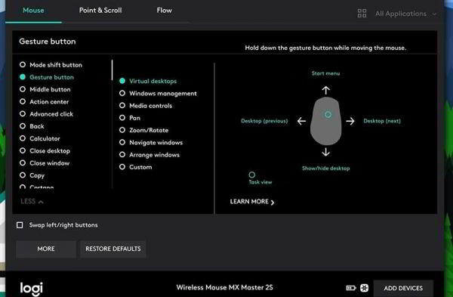The width and height of the screenshot is (453, 297).
Task: Enable Swap left/right buttons checkbox
Action: tap(20, 225)
